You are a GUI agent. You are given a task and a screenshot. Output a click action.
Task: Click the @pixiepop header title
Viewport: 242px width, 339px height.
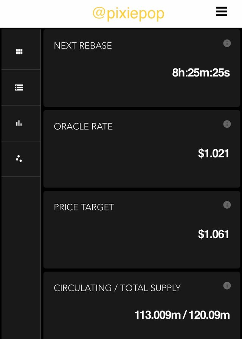click(x=129, y=13)
